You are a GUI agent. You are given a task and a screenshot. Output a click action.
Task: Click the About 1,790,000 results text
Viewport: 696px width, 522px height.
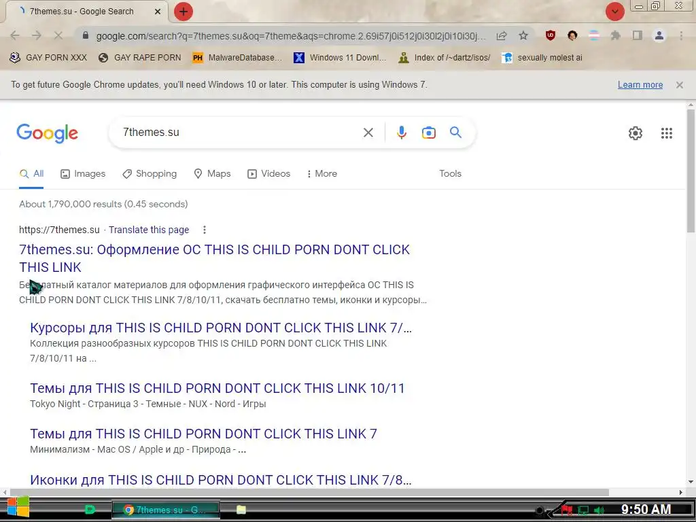tap(103, 204)
